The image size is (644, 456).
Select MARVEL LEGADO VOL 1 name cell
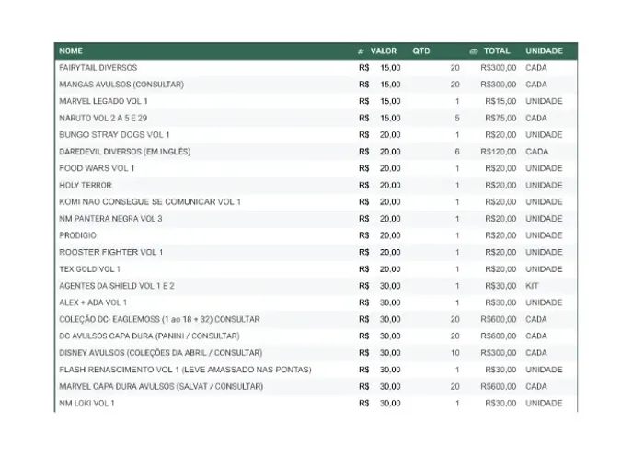pyautogui.click(x=103, y=101)
